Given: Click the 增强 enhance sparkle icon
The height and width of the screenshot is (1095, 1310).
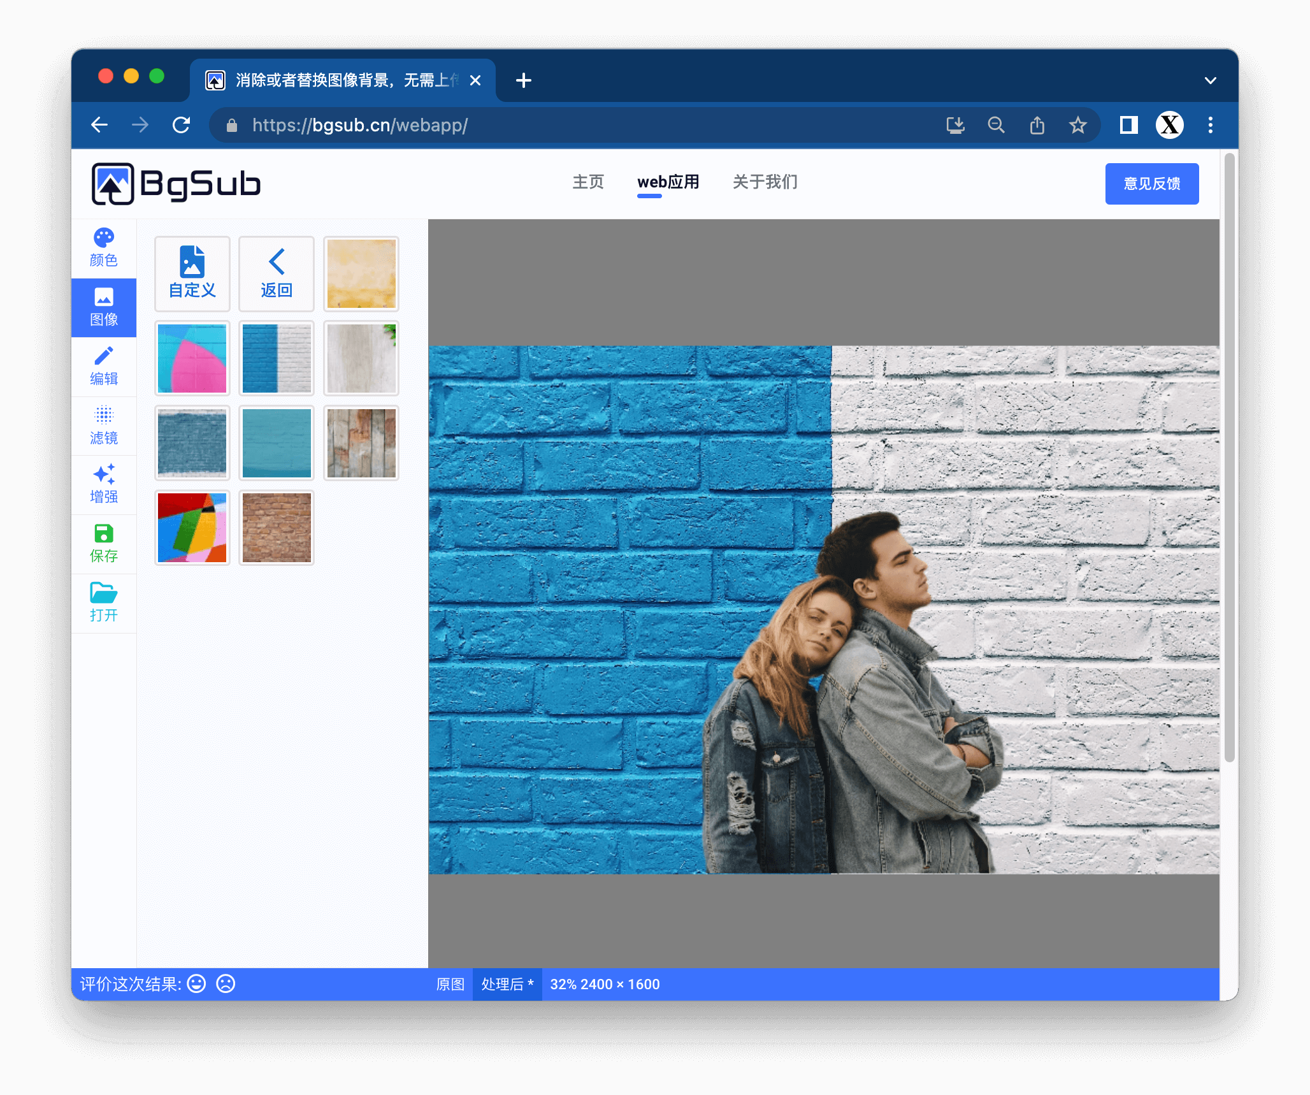Looking at the screenshot, I should [103, 484].
